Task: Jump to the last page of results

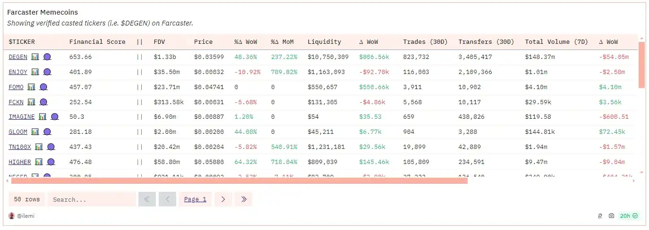Action: pyautogui.click(x=244, y=199)
